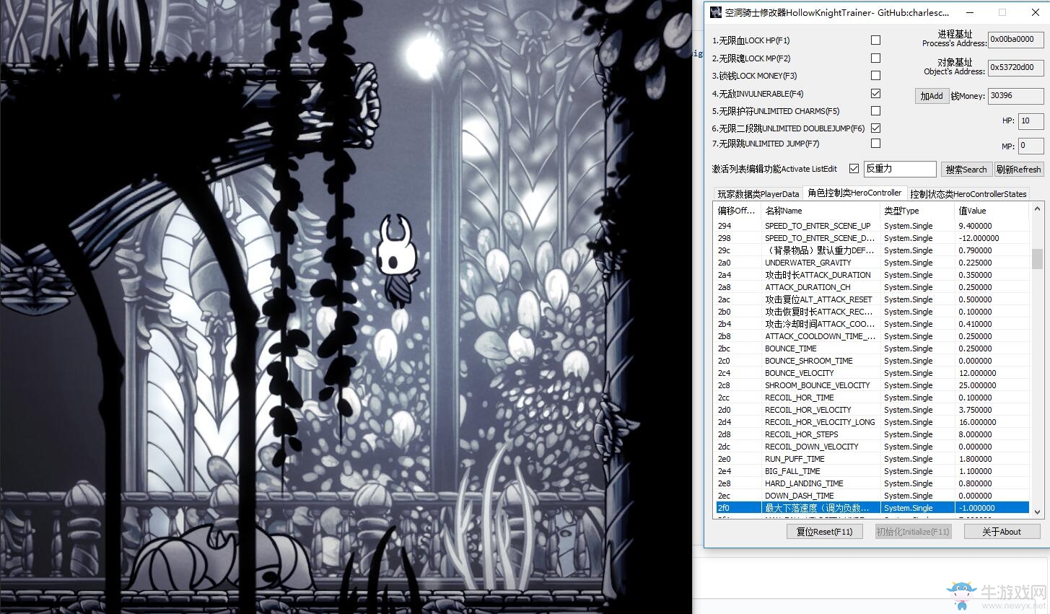
Task: Click the Object's Address field
Action: [1015, 67]
